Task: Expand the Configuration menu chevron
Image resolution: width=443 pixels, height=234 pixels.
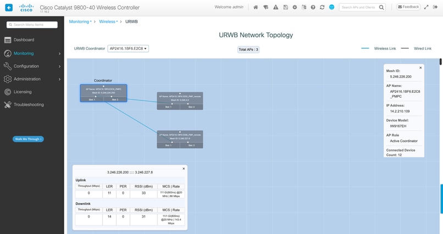Action: (x=59, y=66)
